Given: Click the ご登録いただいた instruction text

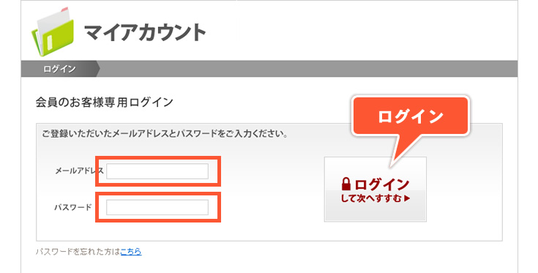Looking at the screenshot, I should click(x=165, y=133).
